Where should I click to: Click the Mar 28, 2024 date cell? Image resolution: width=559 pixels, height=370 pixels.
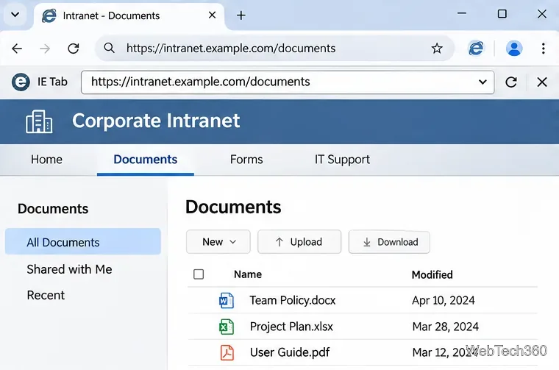point(445,327)
